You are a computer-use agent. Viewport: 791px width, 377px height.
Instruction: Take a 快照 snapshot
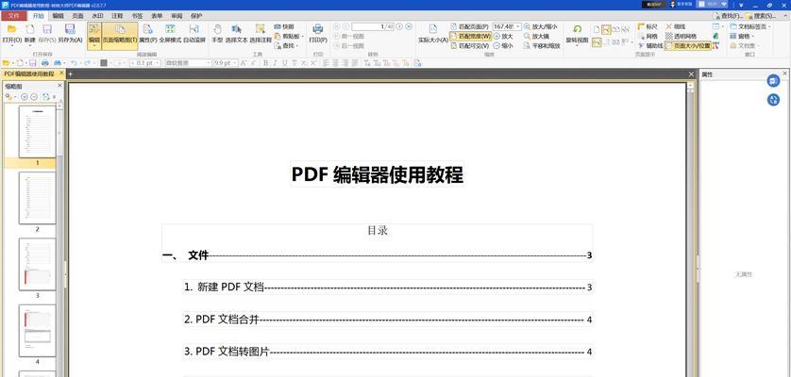pyautogui.click(x=284, y=26)
